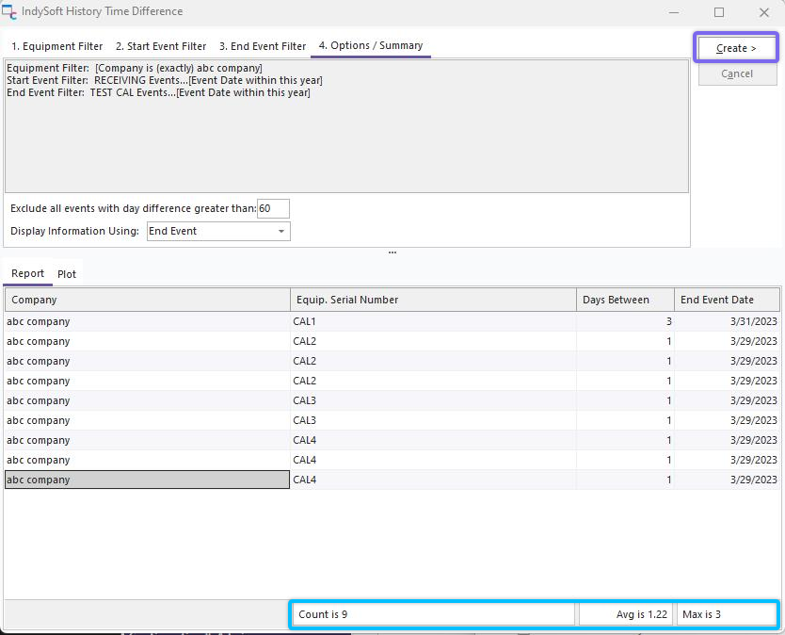Viewport: 785px width, 635px height.
Task: Click the splitter dots between panels
Action: pos(392,252)
